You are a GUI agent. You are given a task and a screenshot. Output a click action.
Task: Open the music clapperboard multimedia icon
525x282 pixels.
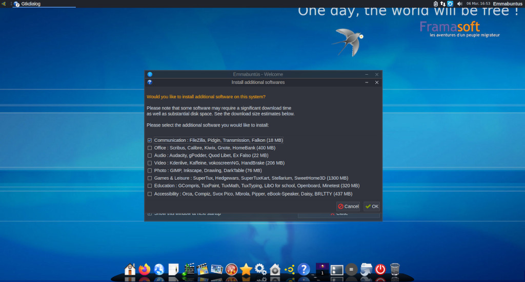tap(188, 269)
